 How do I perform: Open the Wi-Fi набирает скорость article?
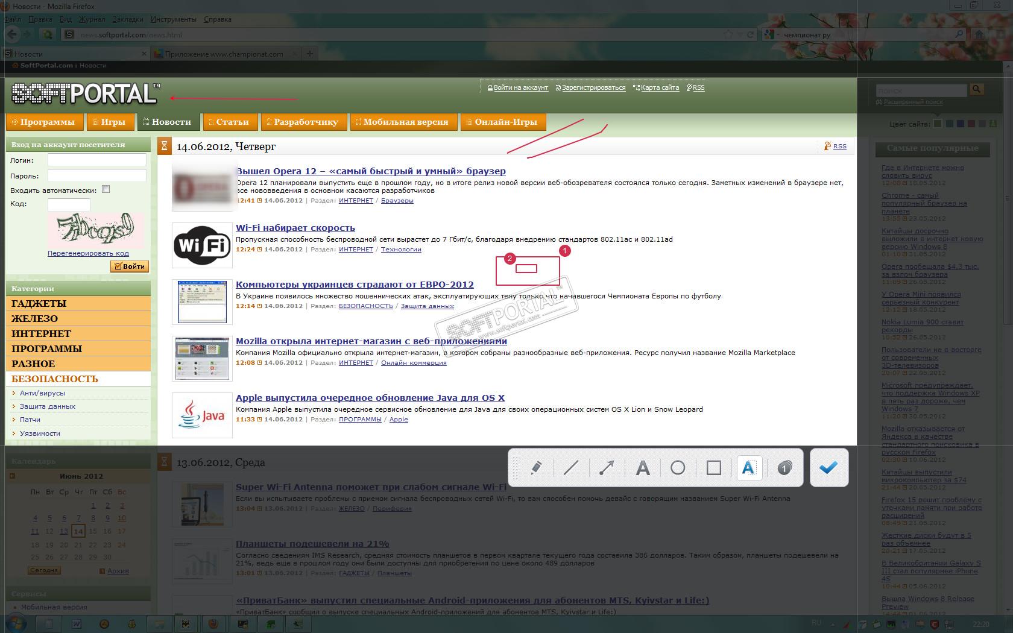click(295, 228)
